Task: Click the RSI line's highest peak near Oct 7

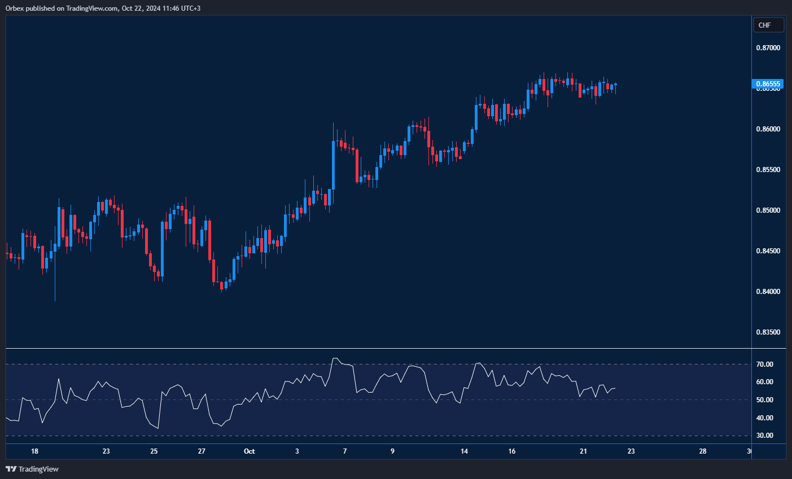Action: point(335,358)
